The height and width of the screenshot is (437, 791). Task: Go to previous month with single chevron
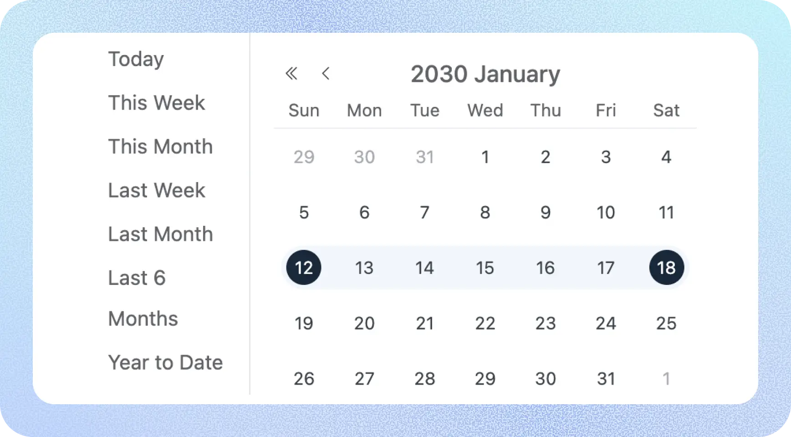(x=326, y=73)
